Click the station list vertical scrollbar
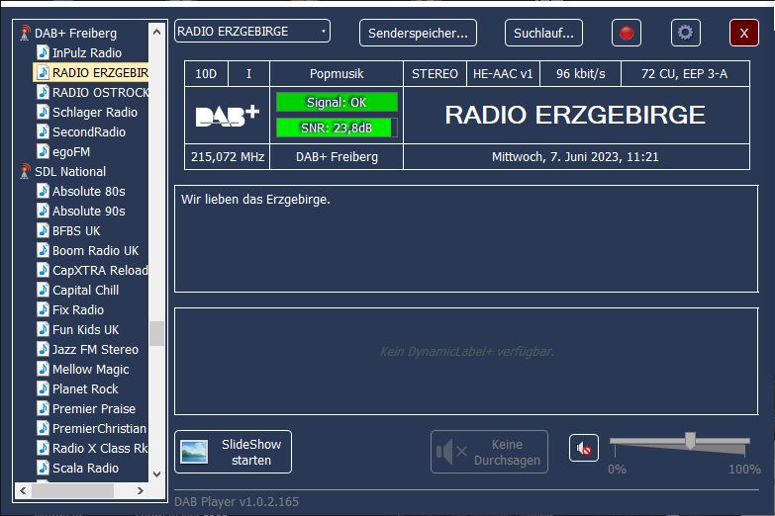 point(156,333)
